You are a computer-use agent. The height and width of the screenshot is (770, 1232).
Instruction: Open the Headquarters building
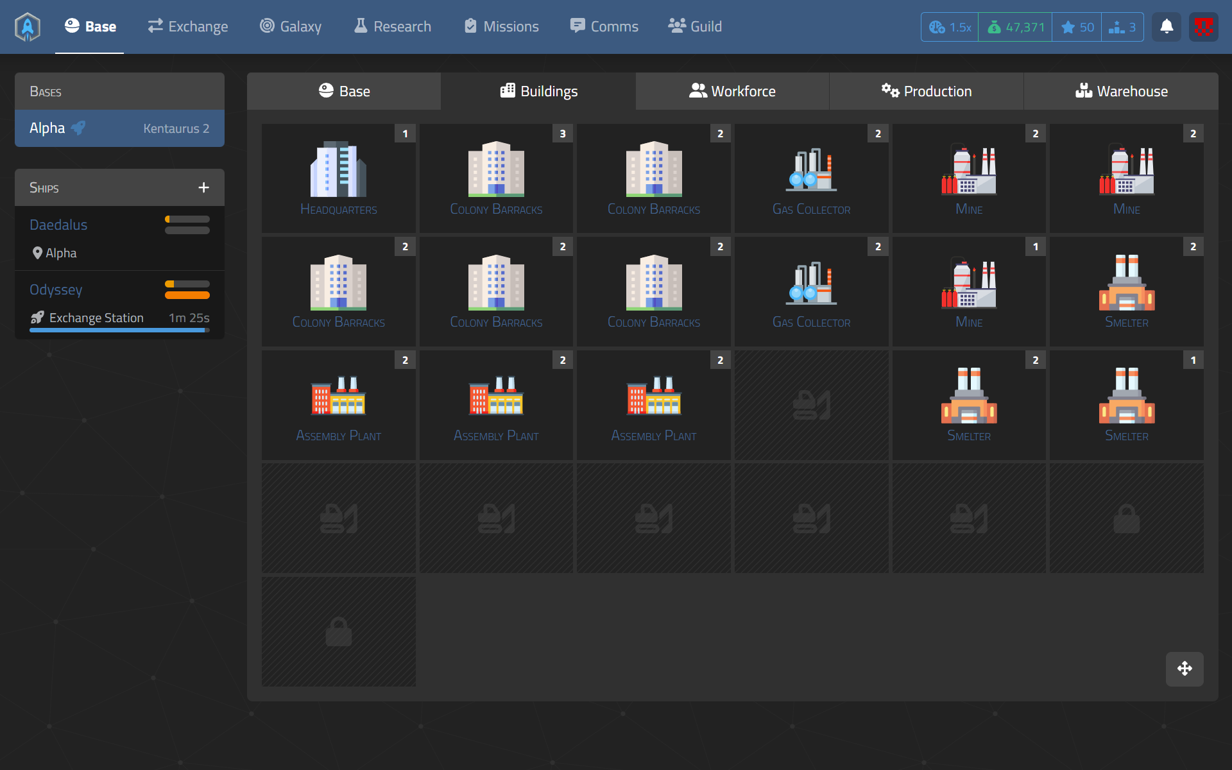338,178
